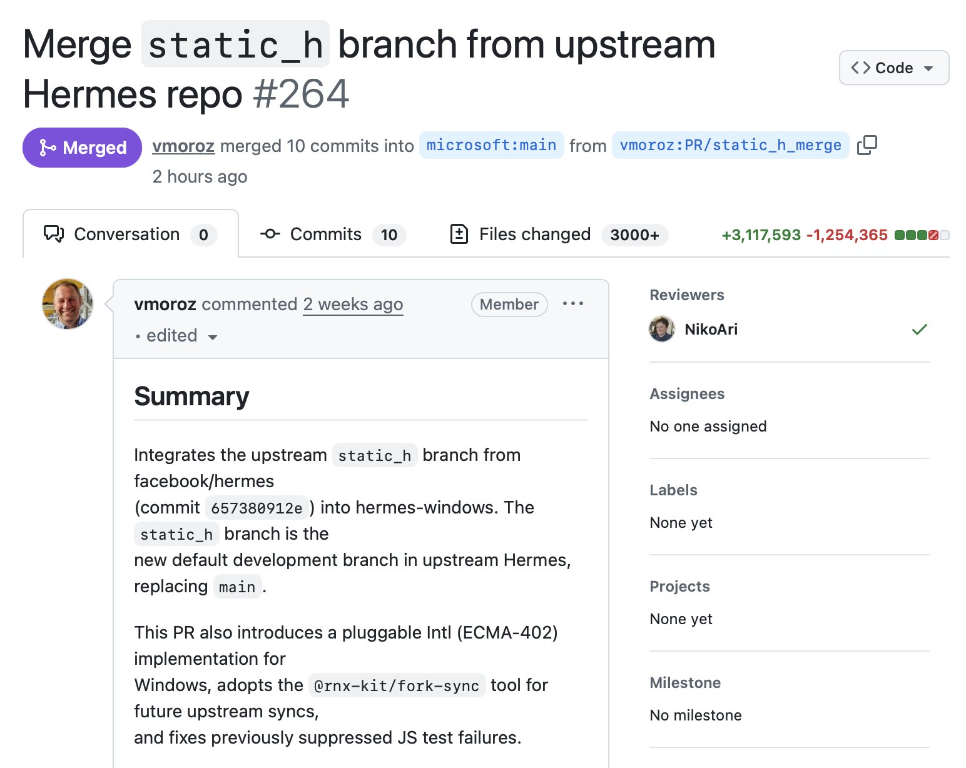Viewport: 966px width, 768px height.
Task: Click 'None yet' under Labels
Action: [x=681, y=523]
